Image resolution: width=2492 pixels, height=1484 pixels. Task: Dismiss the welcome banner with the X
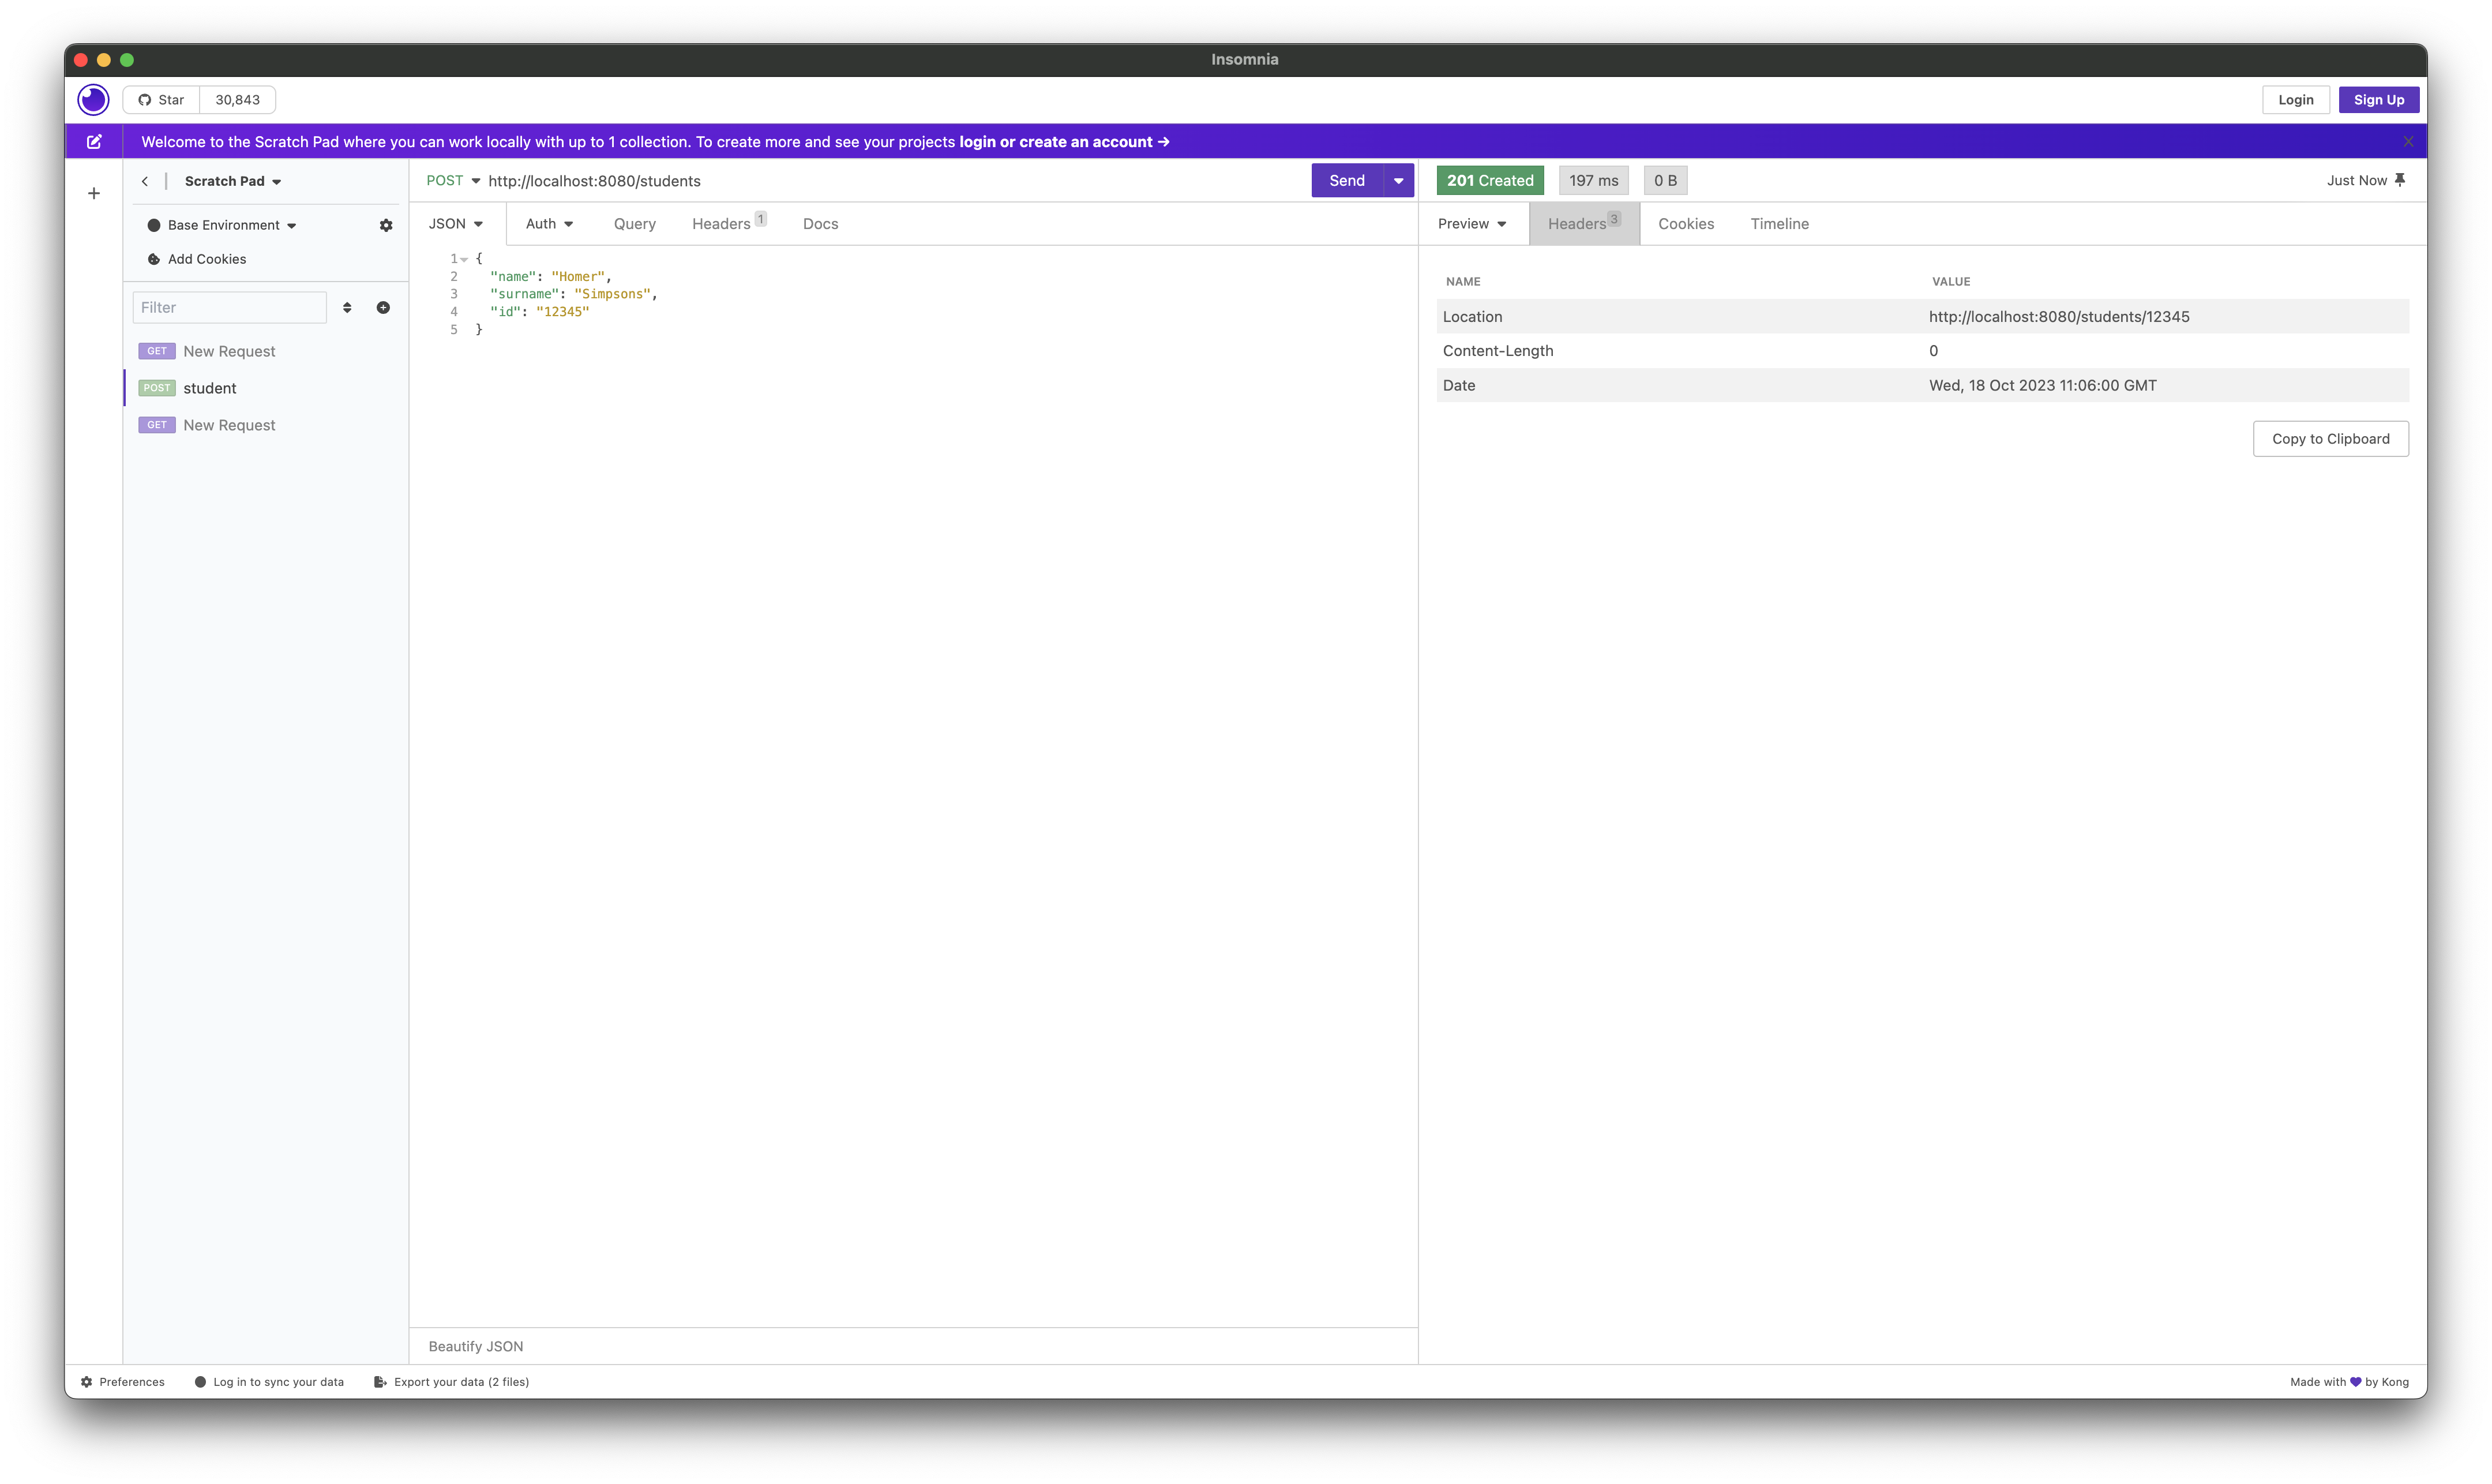pos(2408,142)
